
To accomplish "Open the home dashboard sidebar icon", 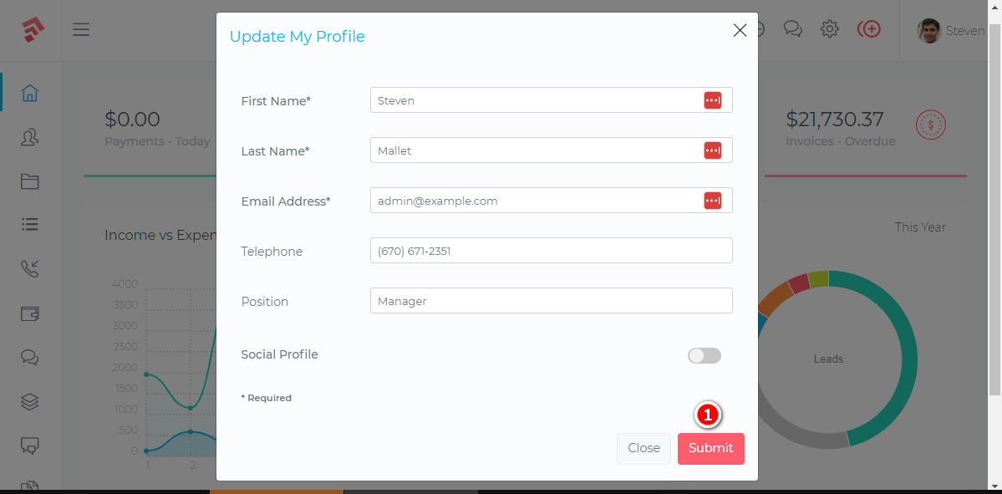I will [x=30, y=93].
